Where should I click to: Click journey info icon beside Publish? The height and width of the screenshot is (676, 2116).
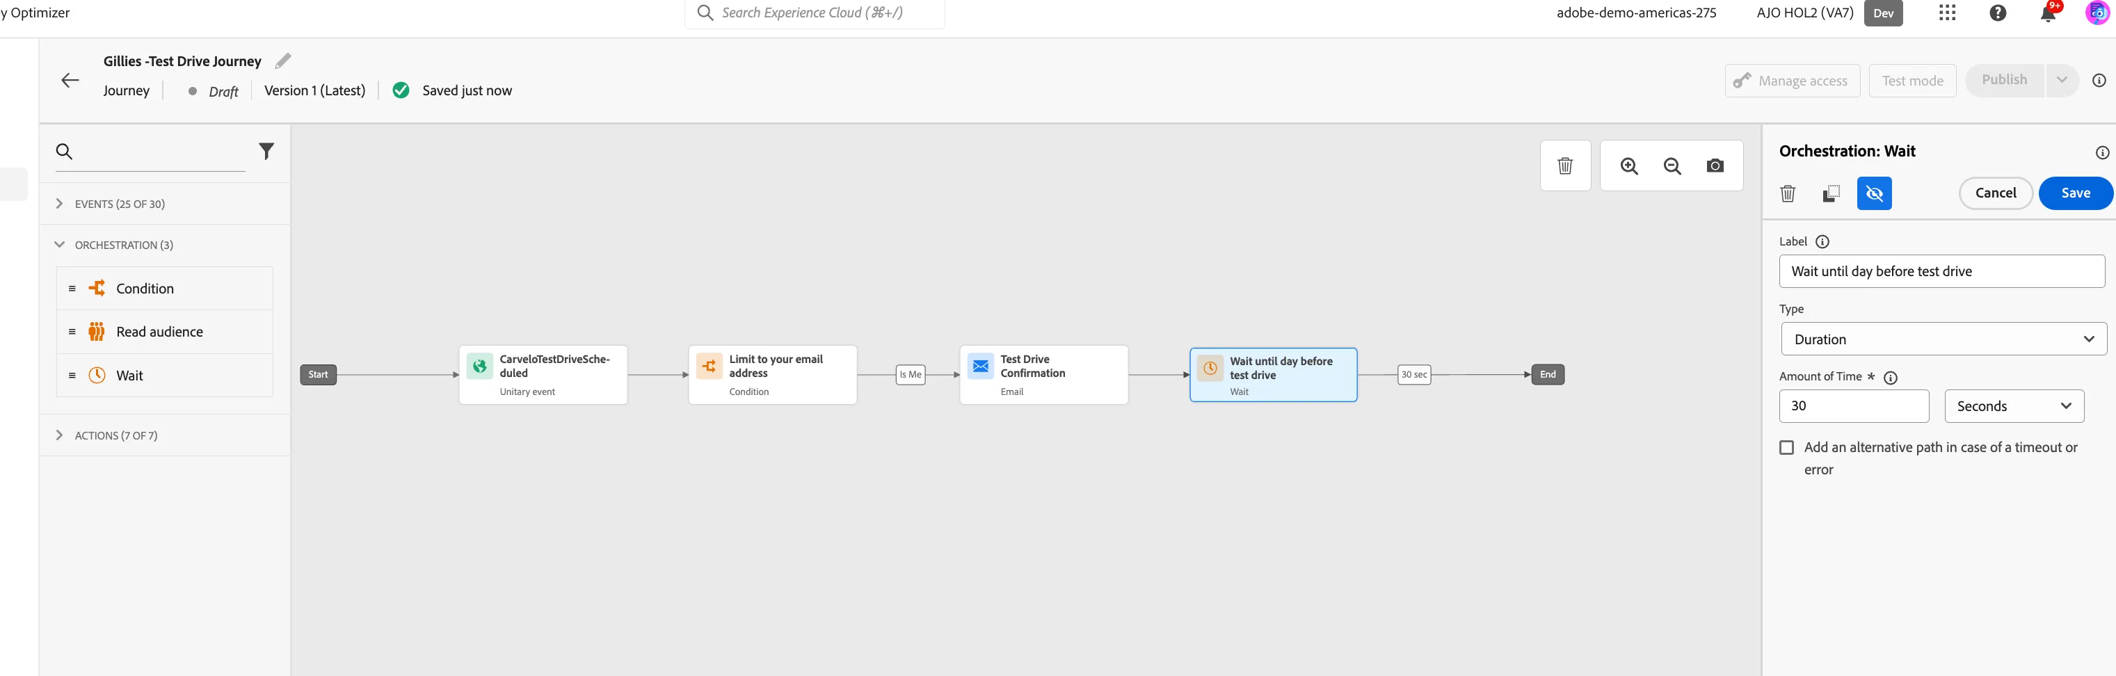2099,81
